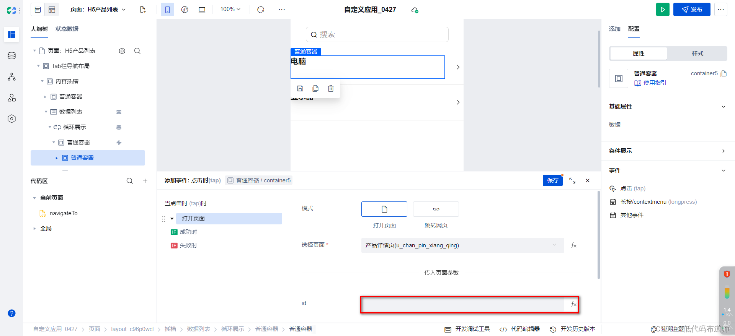Select desktop PC preview mode
This screenshot has height=336, width=735.
coord(202,10)
